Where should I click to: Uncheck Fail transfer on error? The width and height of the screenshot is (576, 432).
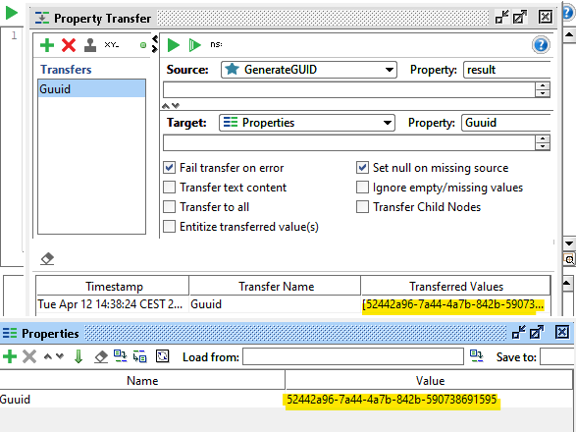[170, 168]
